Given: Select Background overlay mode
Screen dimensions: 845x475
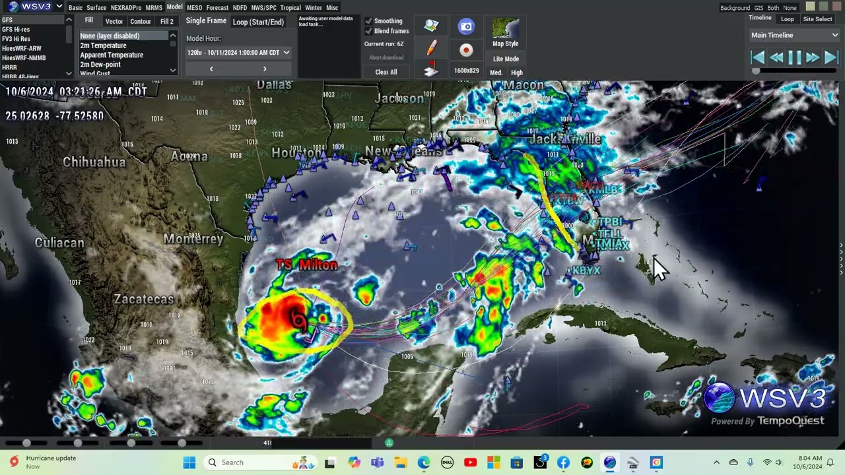Looking at the screenshot, I should (735, 8).
